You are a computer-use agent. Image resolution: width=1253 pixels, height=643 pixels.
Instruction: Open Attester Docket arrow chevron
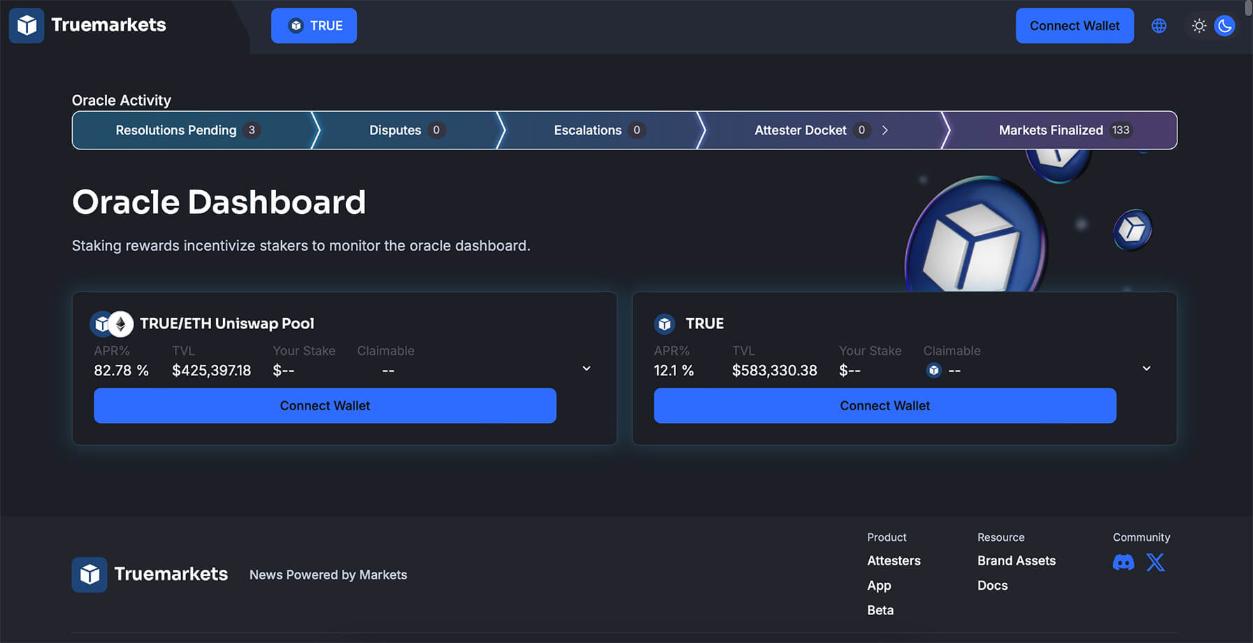coord(885,130)
